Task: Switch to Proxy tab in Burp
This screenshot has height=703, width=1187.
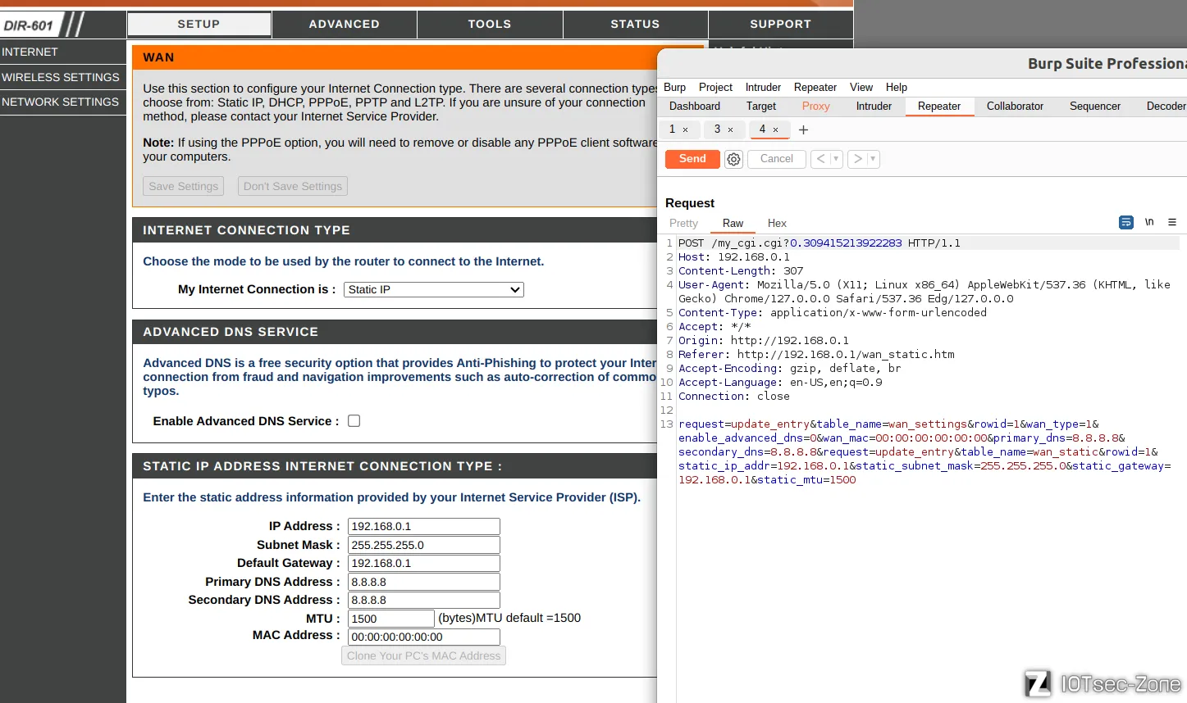Action: (x=815, y=106)
